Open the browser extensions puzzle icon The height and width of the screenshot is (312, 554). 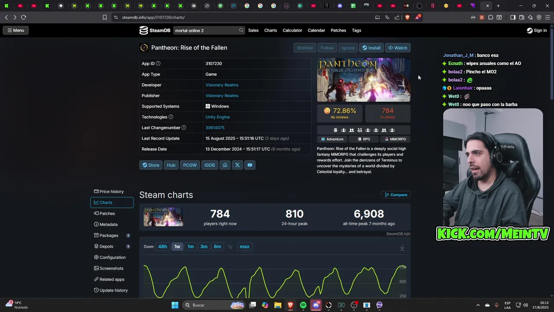pyautogui.click(x=490, y=17)
